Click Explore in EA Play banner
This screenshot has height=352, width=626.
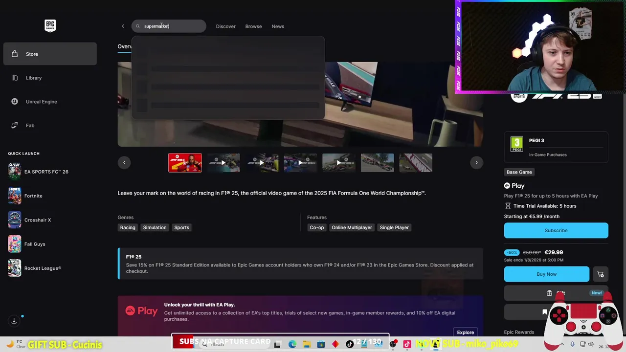point(466,332)
